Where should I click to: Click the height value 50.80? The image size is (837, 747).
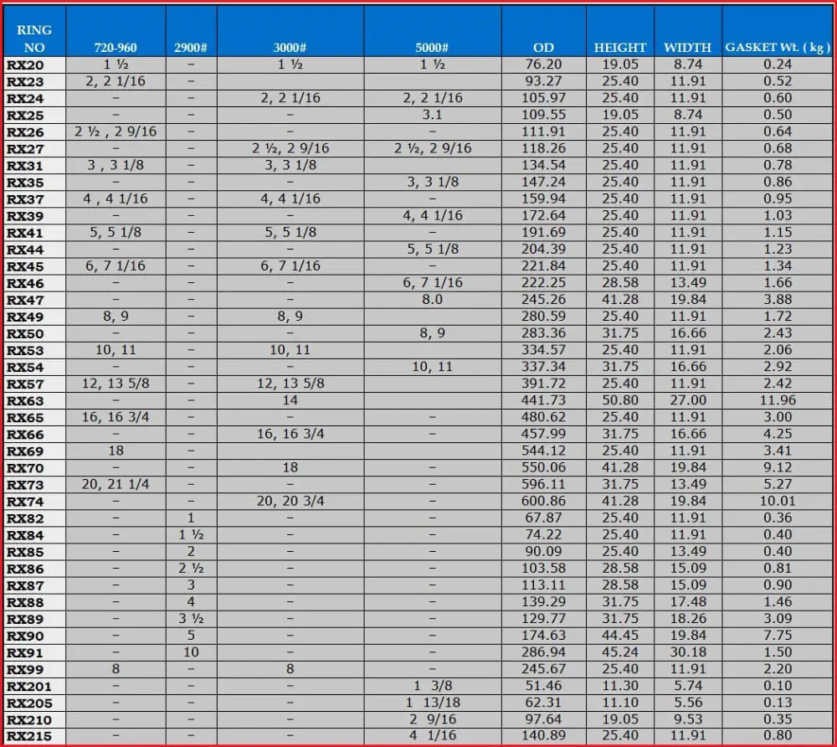pyautogui.click(x=620, y=400)
